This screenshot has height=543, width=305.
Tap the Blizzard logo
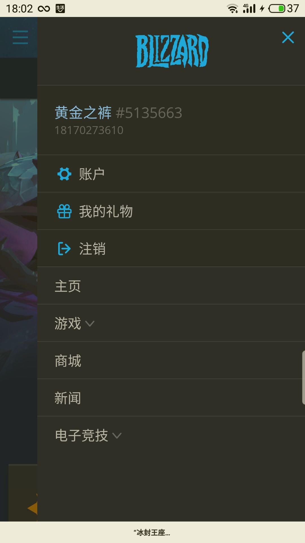(x=172, y=51)
